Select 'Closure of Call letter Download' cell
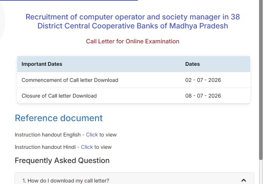The height and width of the screenshot is (184, 268). (59, 96)
